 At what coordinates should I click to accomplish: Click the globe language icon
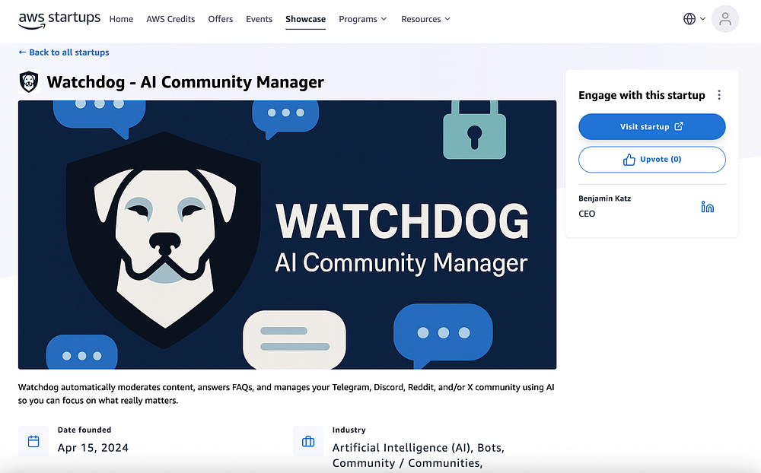[x=689, y=19]
